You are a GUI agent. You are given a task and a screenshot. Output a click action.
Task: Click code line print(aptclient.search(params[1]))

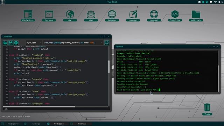35,85
